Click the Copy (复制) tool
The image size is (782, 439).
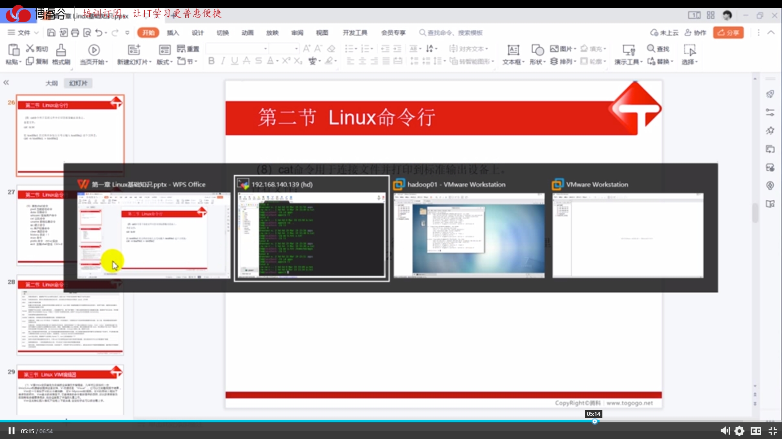pyautogui.click(x=37, y=61)
